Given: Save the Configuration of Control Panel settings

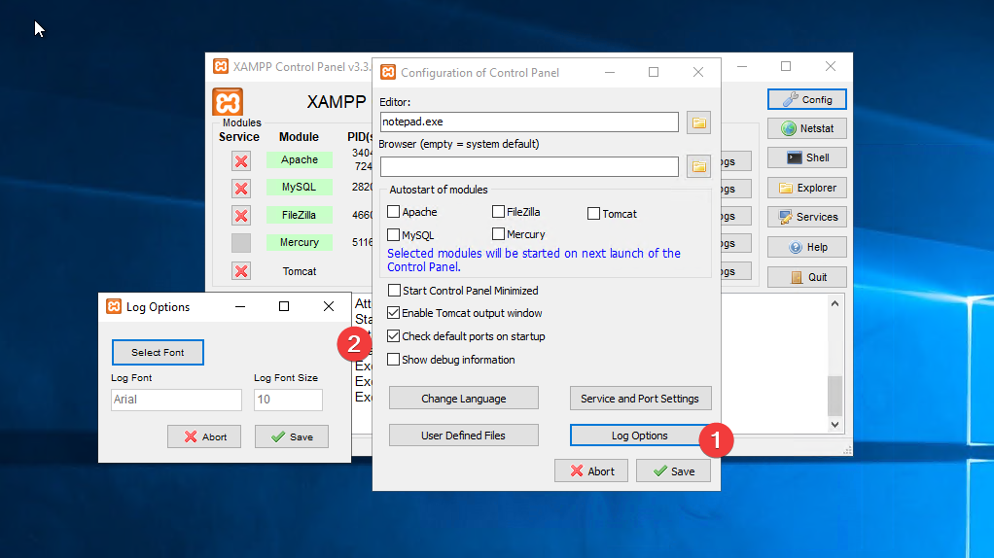Looking at the screenshot, I should [673, 471].
